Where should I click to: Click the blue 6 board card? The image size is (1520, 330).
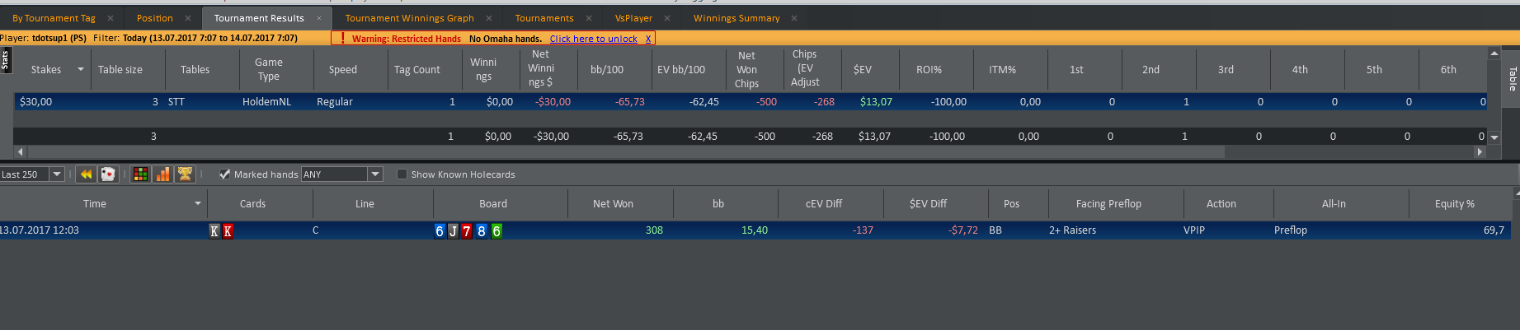pyautogui.click(x=440, y=231)
